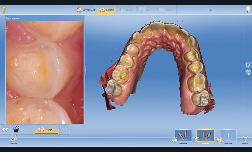The height and width of the screenshot is (152, 252).
Task: Click the lightning bolt system menu icon
Action: (x=4, y=10)
